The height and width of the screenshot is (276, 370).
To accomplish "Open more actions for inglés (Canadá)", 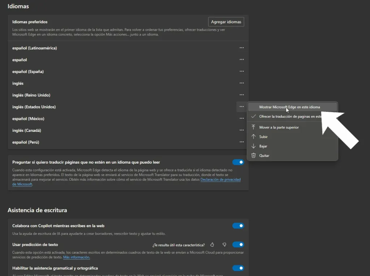I will pyautogui.click(x=242, y=130).
